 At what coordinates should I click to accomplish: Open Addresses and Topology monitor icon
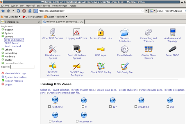pos(172,32)
